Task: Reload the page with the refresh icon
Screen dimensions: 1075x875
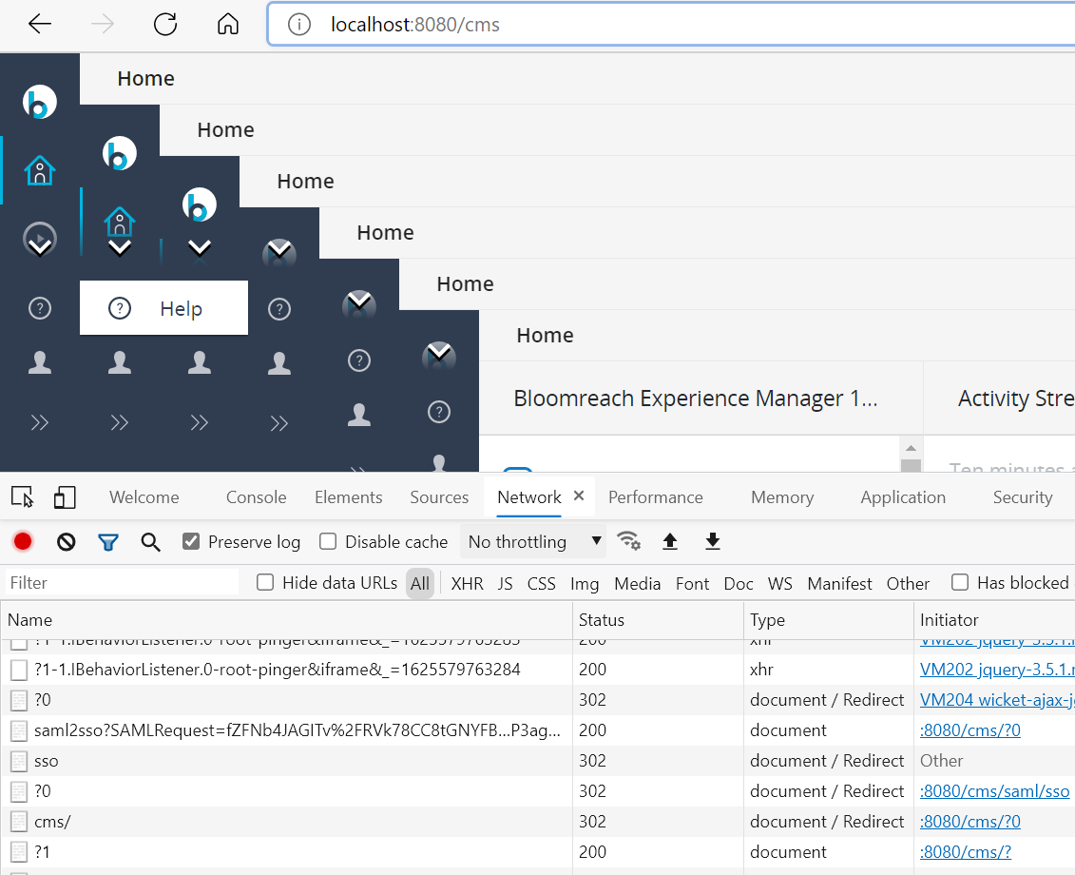Action: (165, 25)
